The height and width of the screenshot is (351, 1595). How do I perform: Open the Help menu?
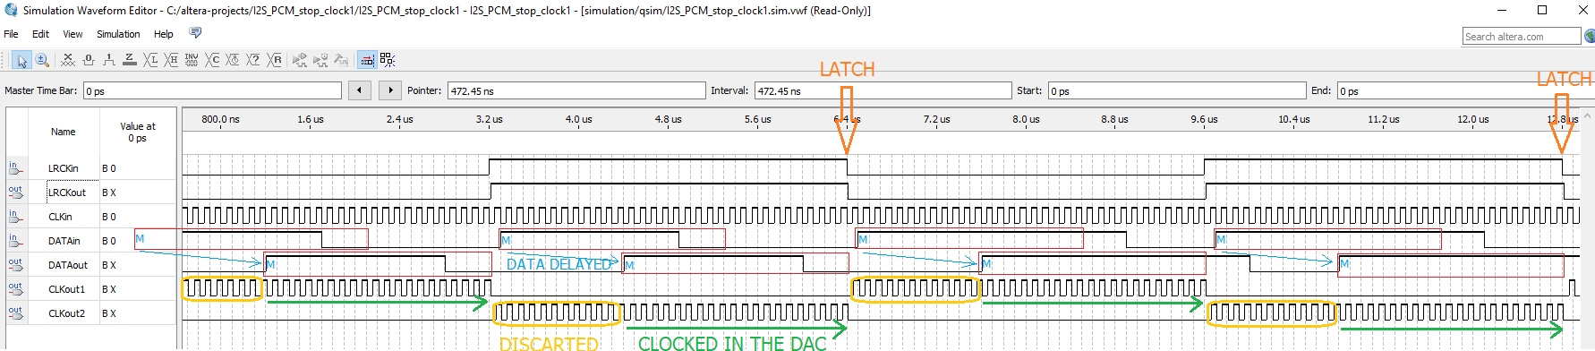[163, 34]
